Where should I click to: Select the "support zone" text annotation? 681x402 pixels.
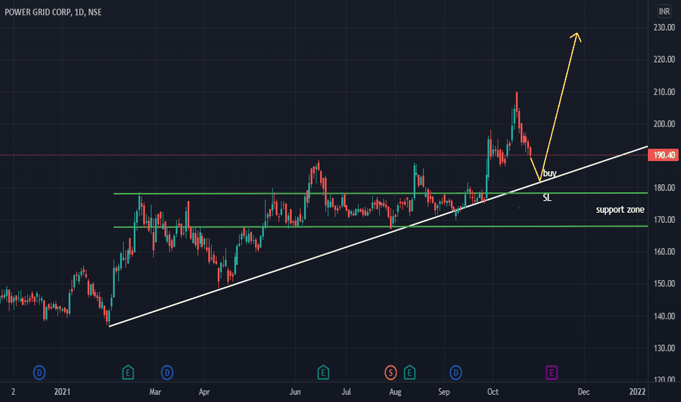620,210
